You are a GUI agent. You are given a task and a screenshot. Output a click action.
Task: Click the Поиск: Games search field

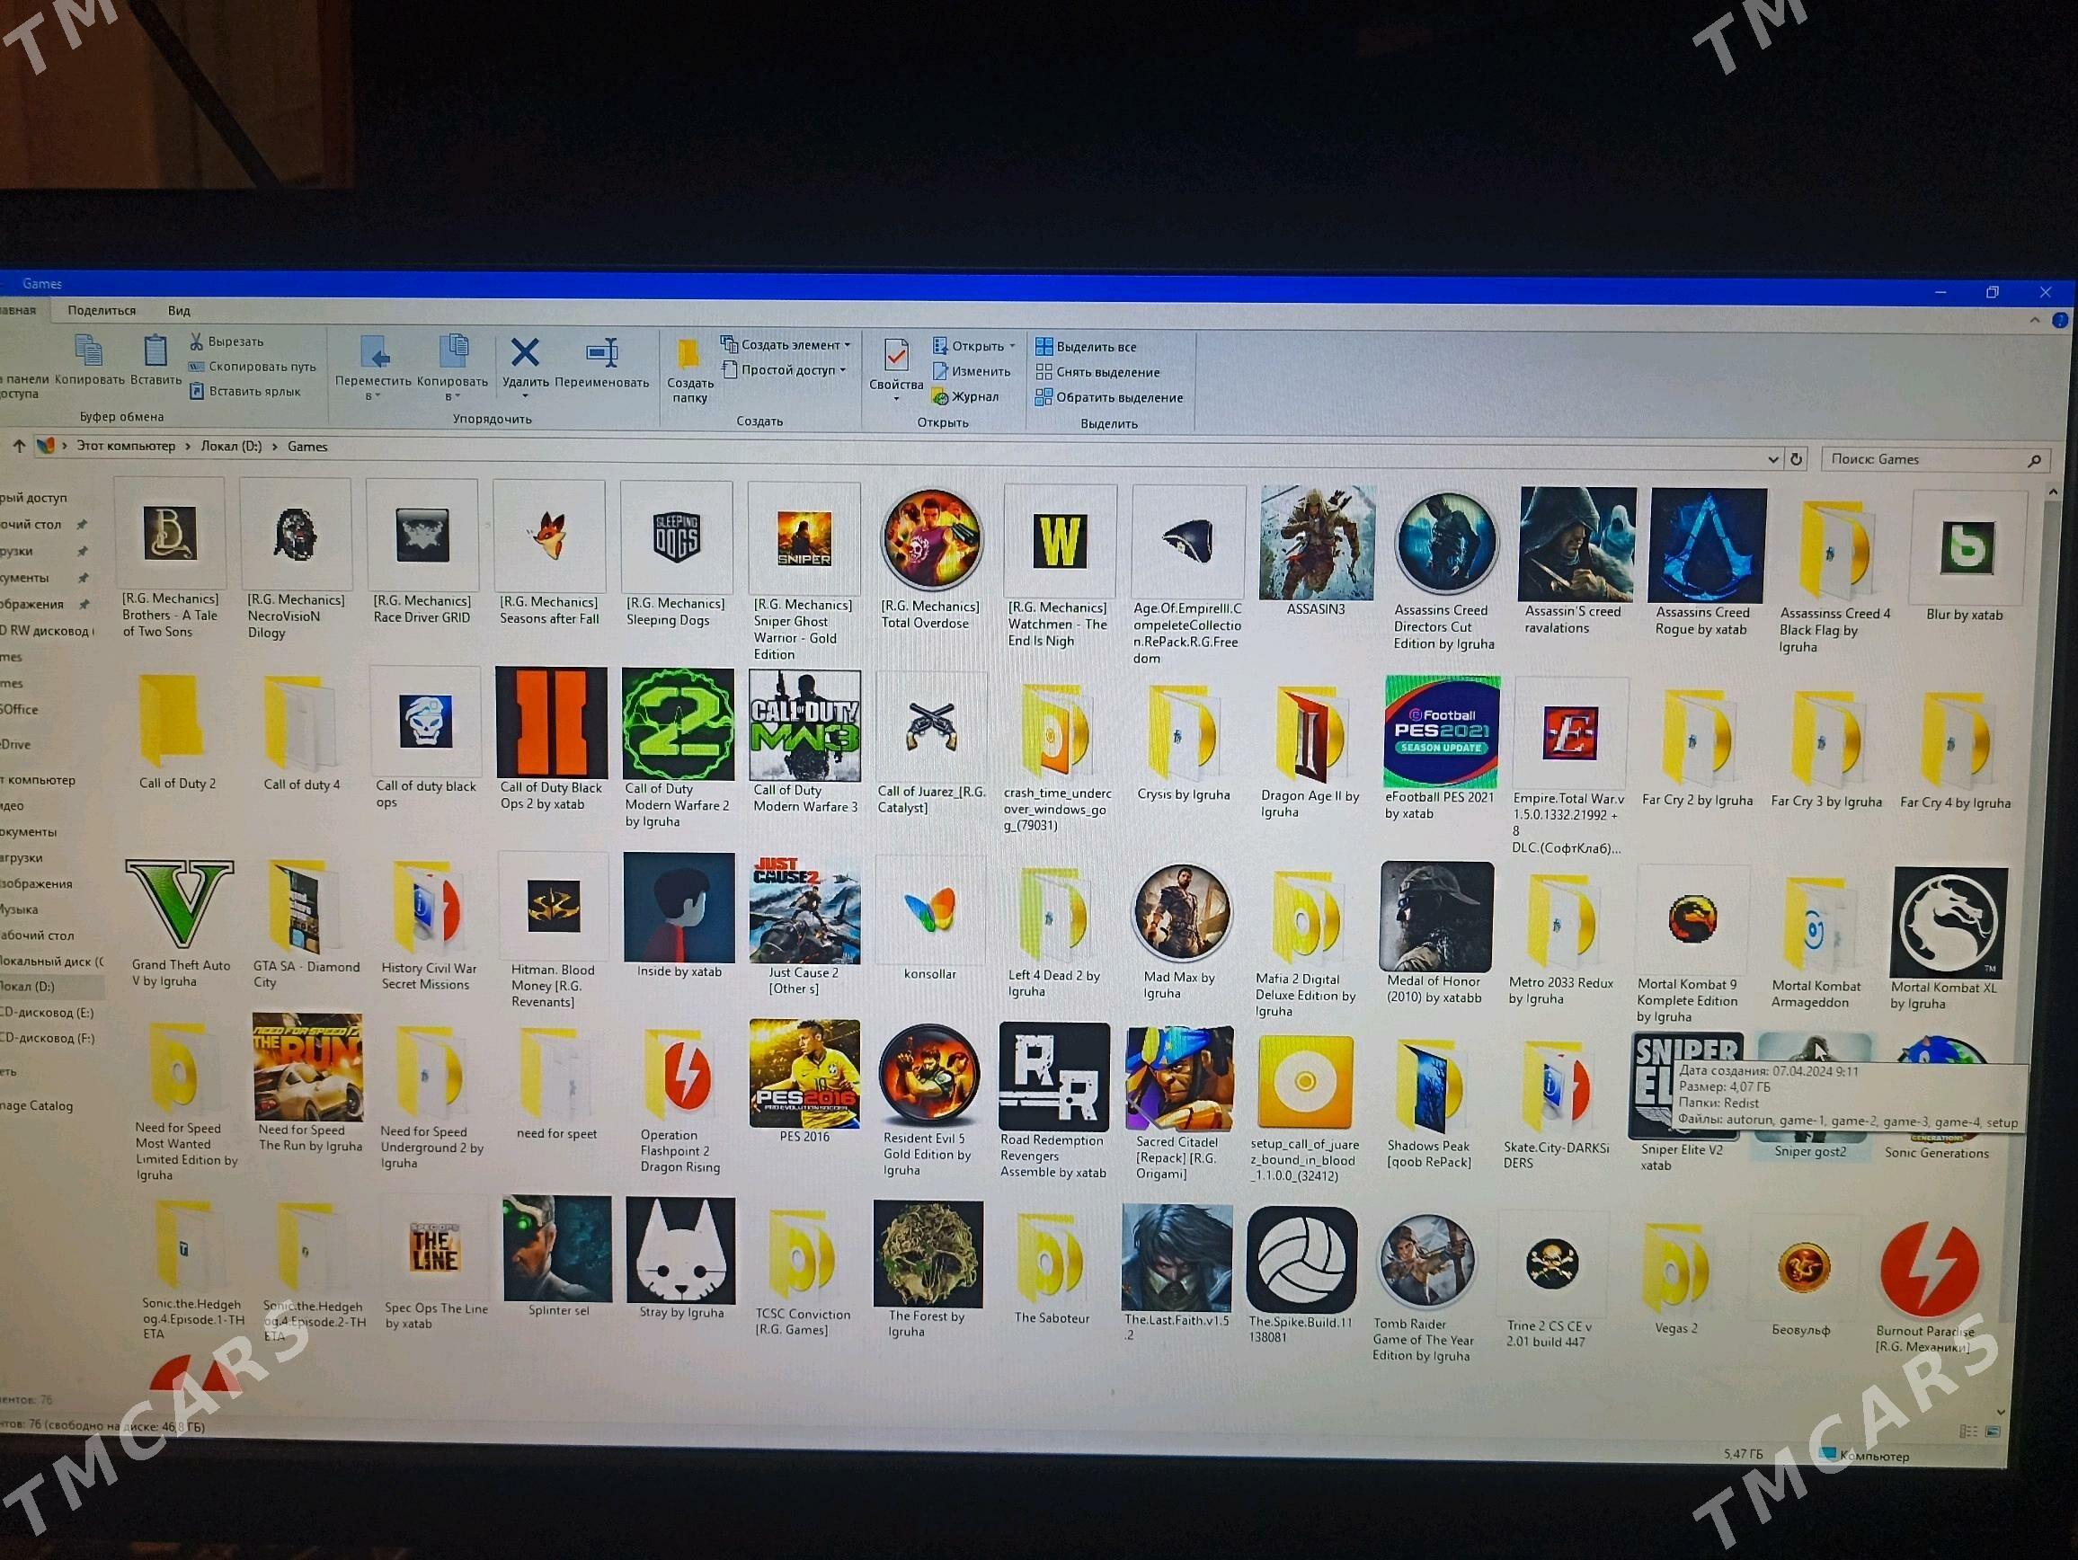[1935, 459]
